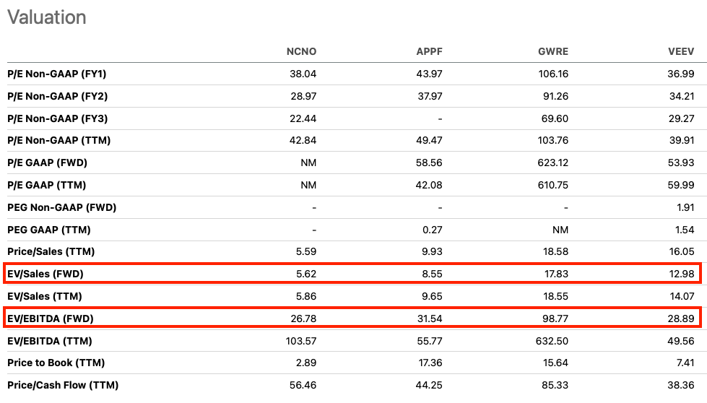The image size is (707, 403).
Task: Select the P/E Non-GAAP (FY1) row label
Action: [57, 74]
